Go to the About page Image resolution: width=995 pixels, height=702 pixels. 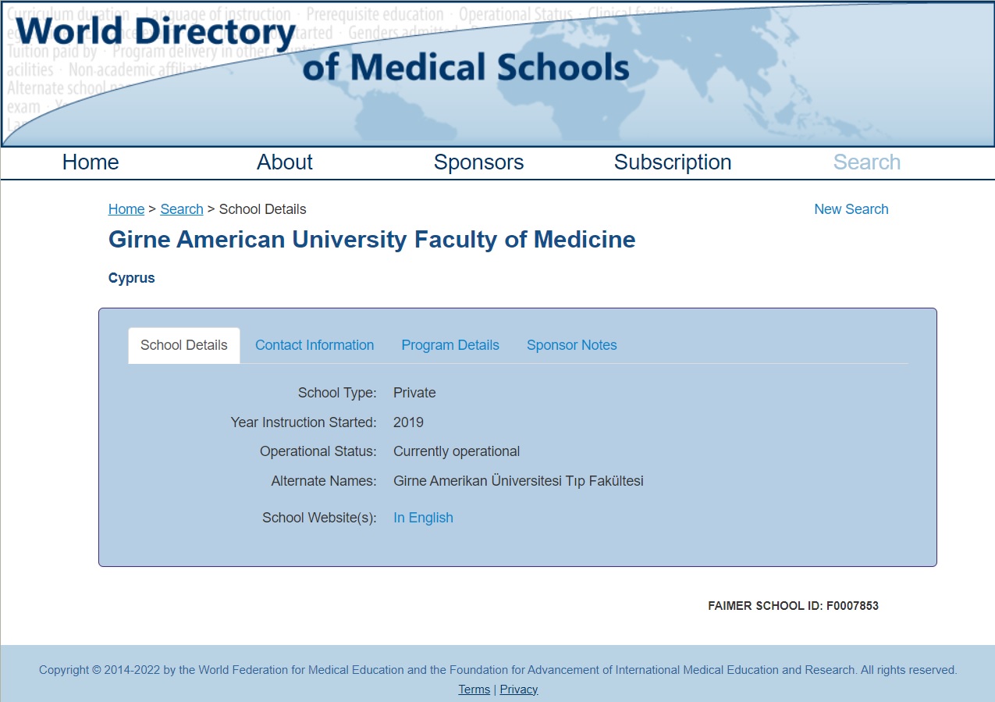point(285,162)
